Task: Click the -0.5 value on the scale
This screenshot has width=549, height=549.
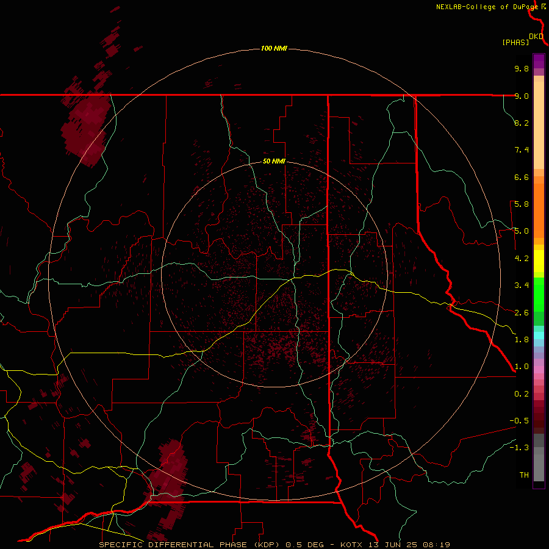Action: 519,421
